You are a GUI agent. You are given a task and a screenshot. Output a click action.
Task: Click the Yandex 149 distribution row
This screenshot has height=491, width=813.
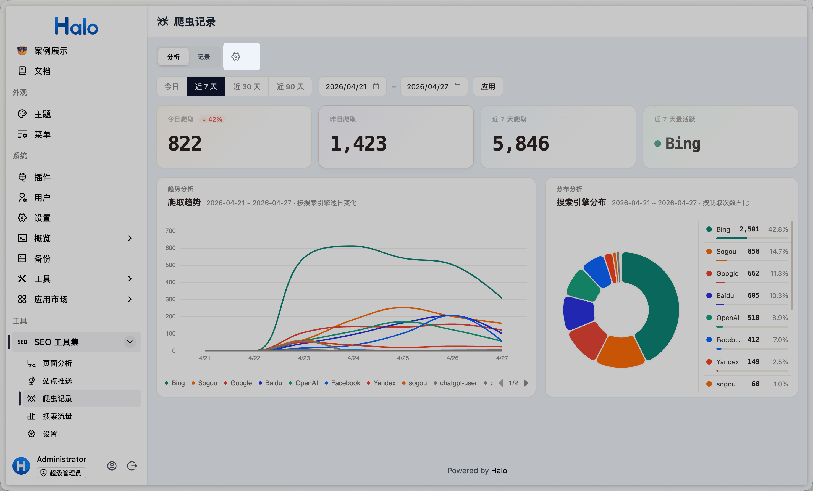(747, 365)
